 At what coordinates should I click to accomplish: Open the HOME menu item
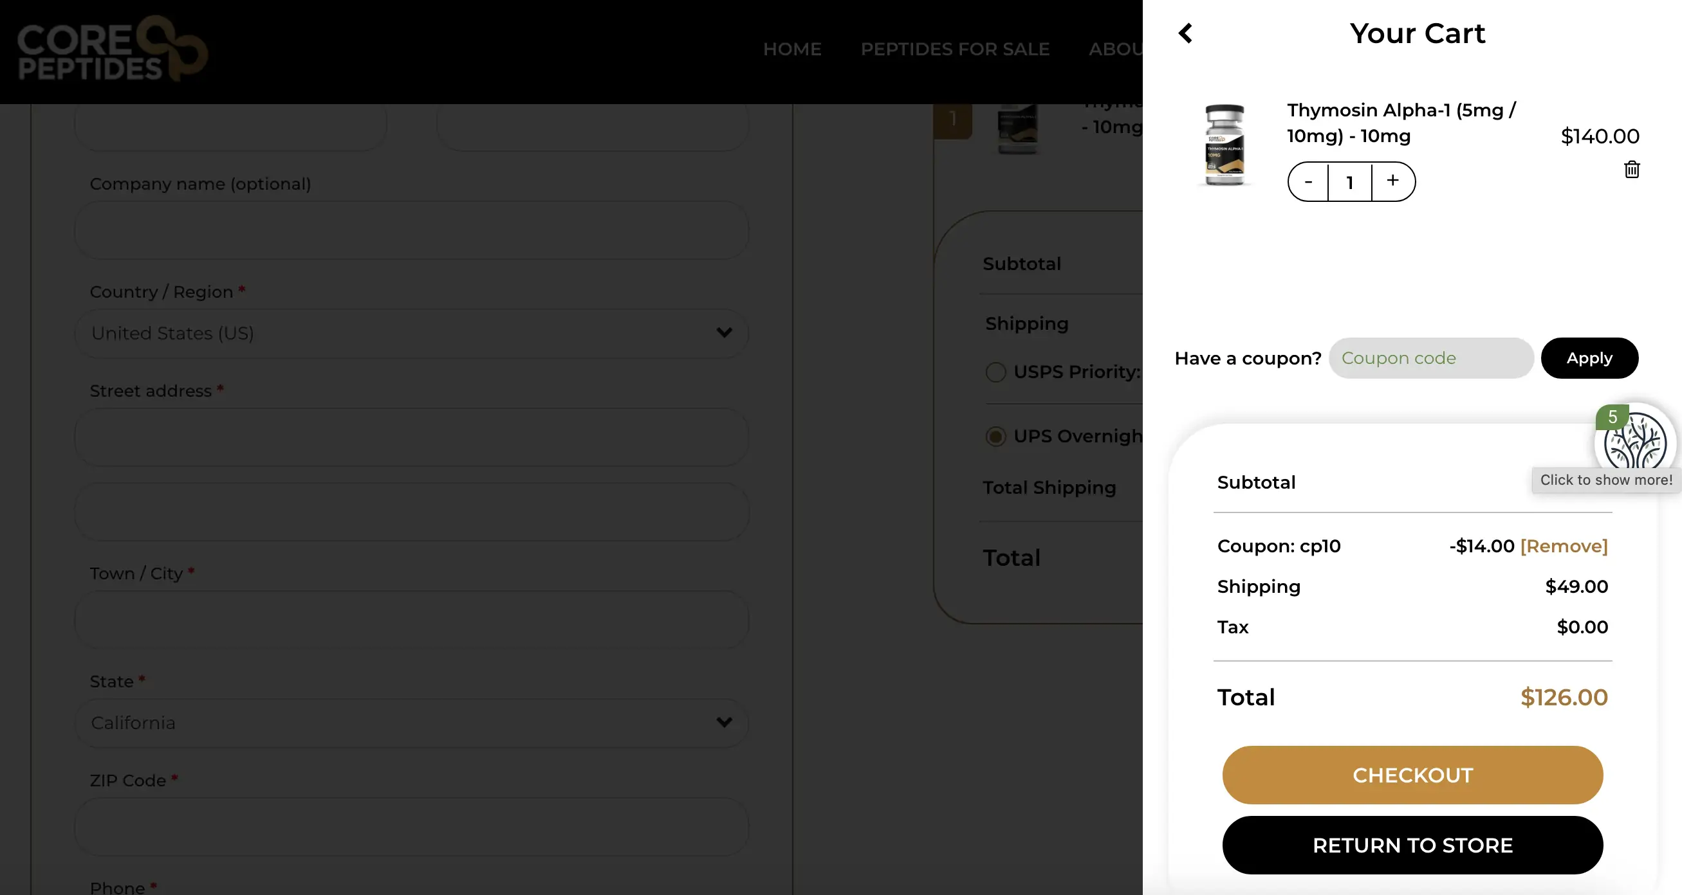point(792,49)
